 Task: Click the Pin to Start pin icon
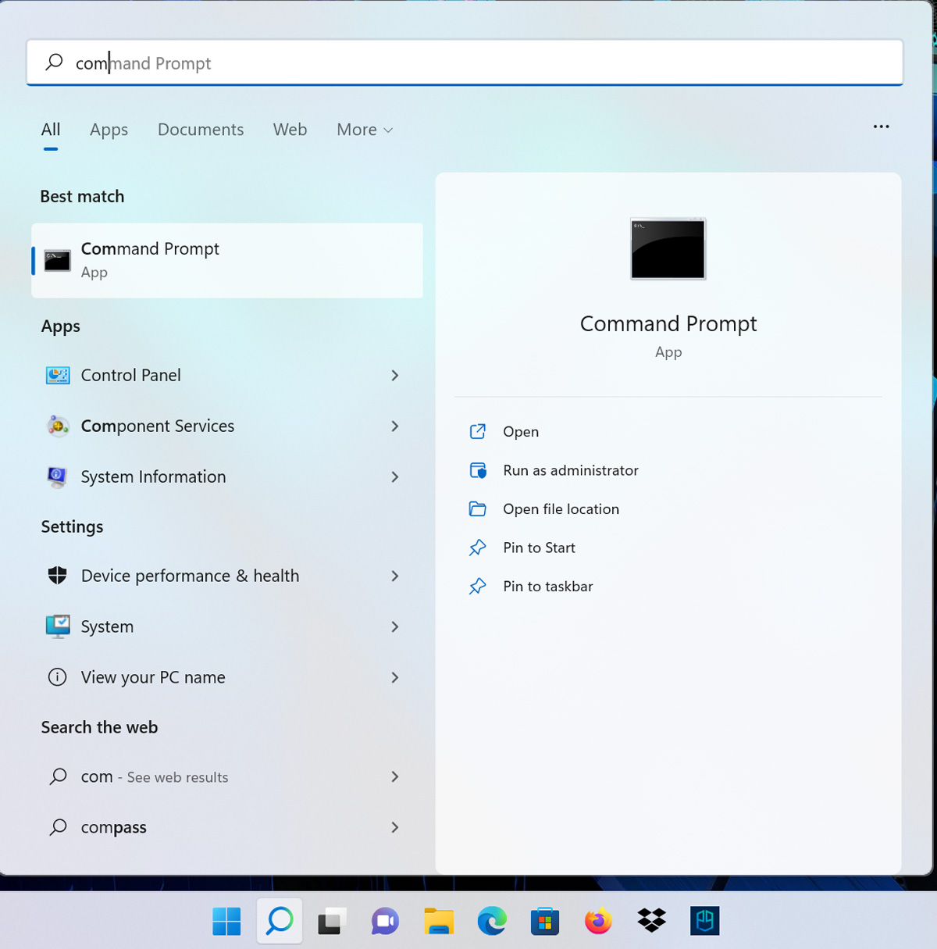pyautogui.click(x=478, y=548)
